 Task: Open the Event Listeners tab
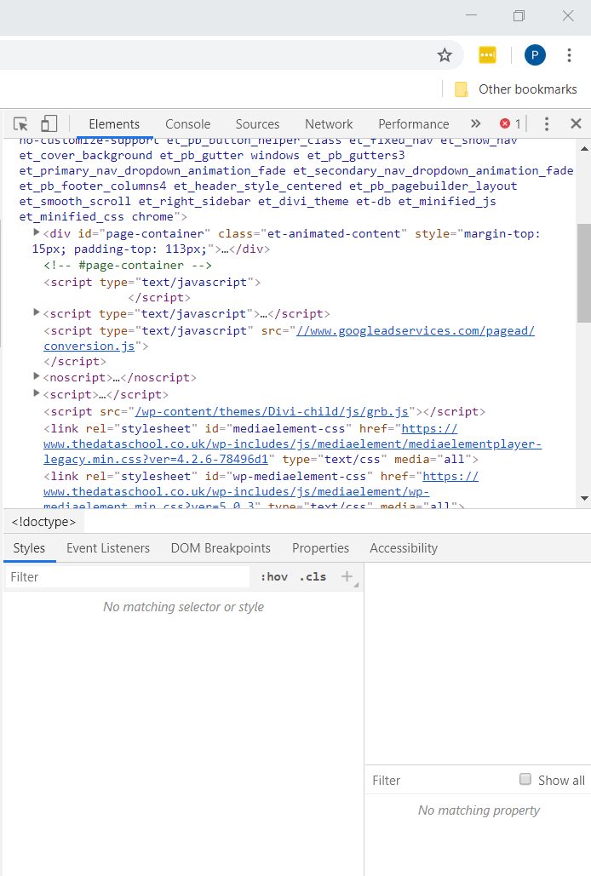(x=108, y=548)
